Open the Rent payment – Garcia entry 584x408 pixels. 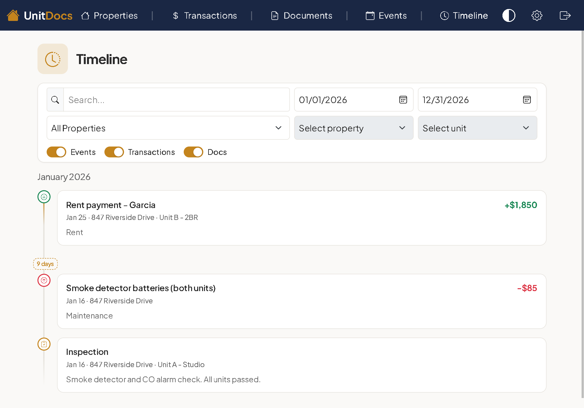coord(301,218)
